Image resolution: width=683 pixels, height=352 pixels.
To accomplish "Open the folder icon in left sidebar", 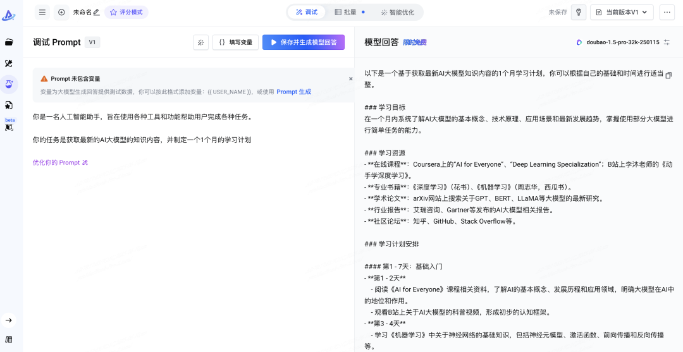I will (x=9, y=42).
